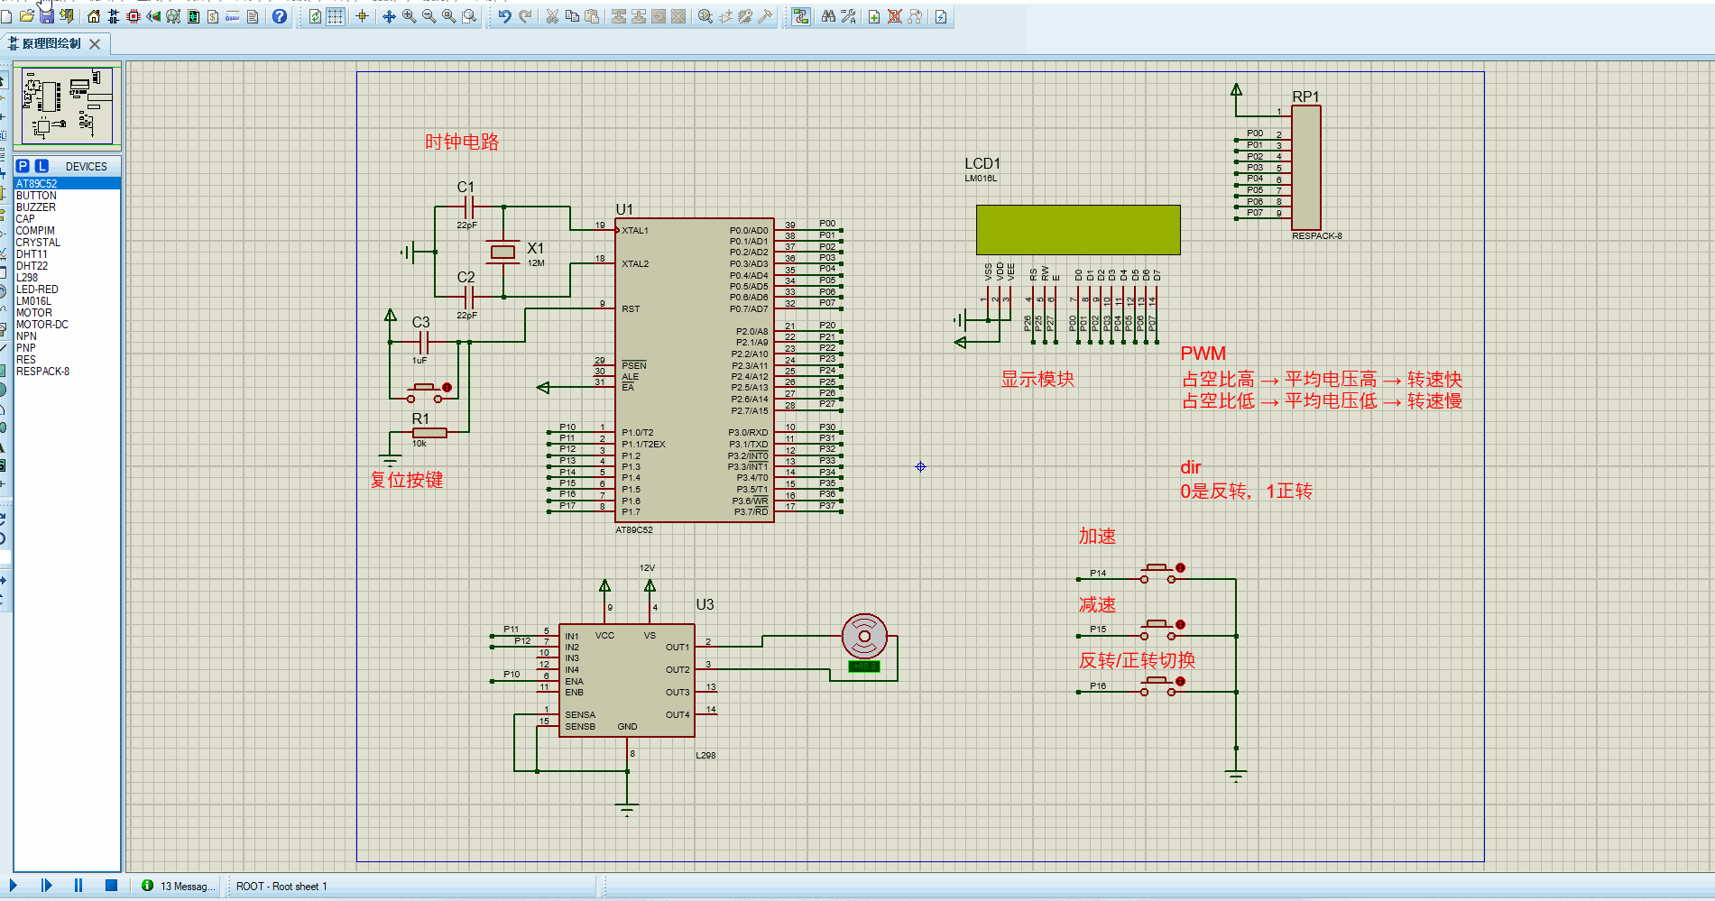The image size is (1715, 901).
Task: Open Help with the blue question mark
Action: pyautogui.click(x=280, y=16)
